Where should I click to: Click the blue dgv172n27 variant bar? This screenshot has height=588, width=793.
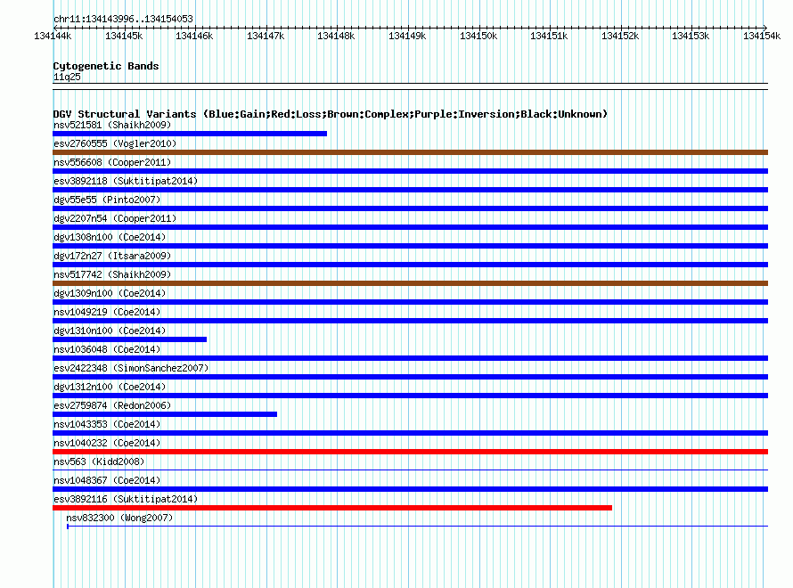coord(410,265)
